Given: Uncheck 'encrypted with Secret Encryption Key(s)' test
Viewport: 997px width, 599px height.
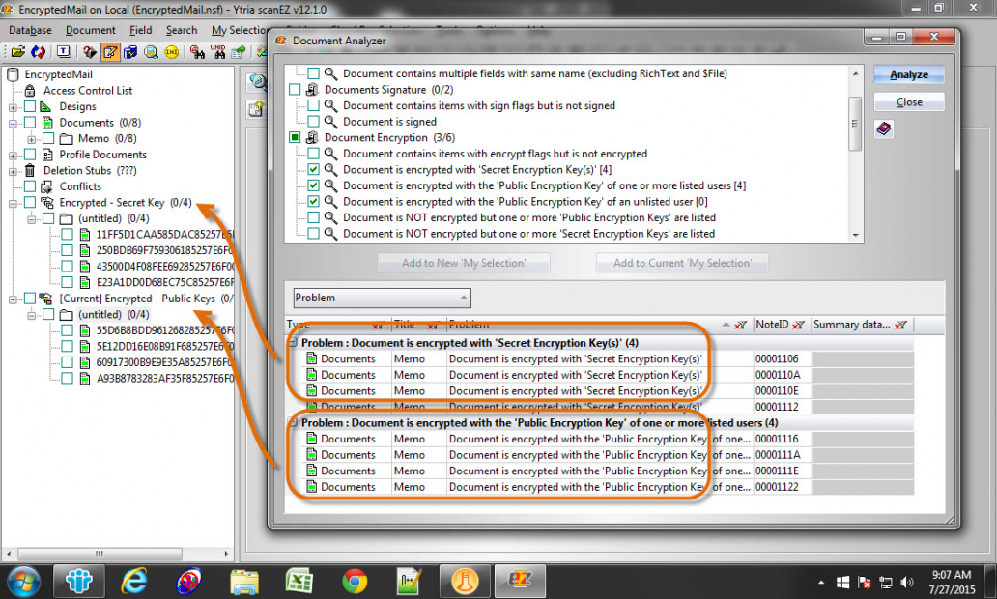Looking at the screenshot, I should (x=313, y=169).
